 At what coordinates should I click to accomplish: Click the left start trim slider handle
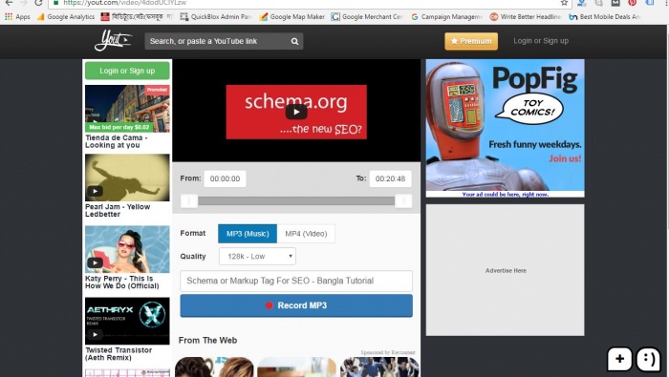189,201
